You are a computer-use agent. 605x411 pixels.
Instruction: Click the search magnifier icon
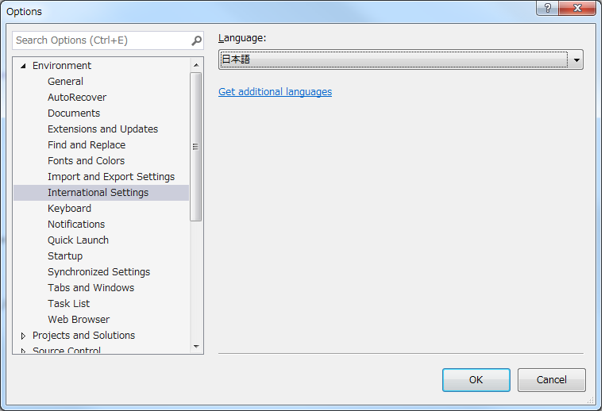196,40
